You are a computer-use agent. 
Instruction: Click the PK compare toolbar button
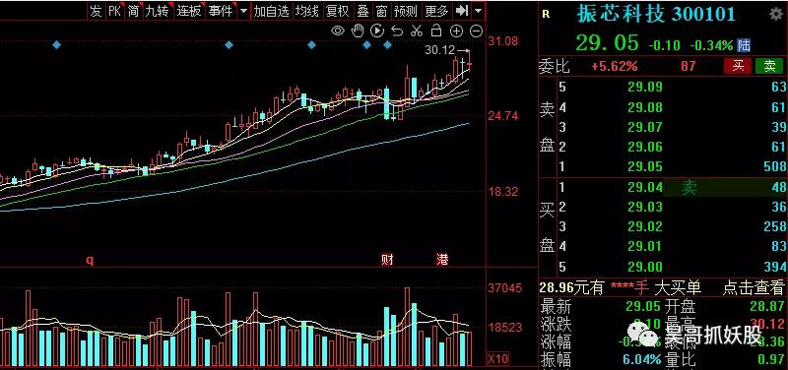114,11
